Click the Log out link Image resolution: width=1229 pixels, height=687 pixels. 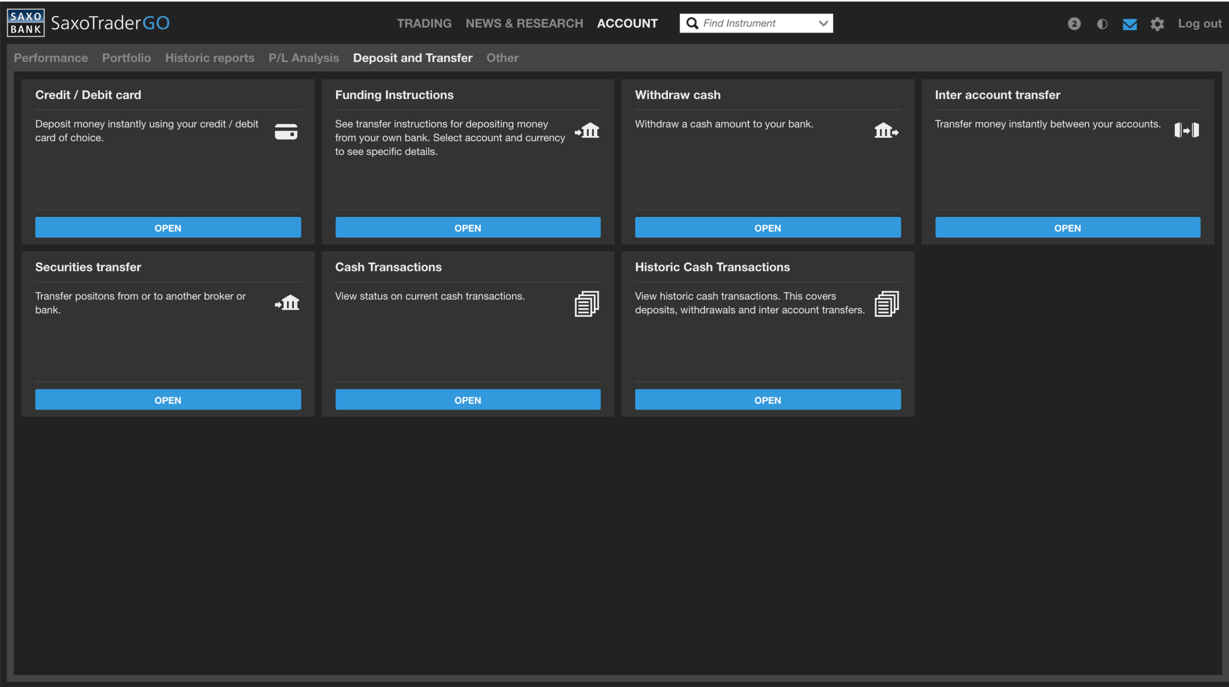[x=1199, y=24]
